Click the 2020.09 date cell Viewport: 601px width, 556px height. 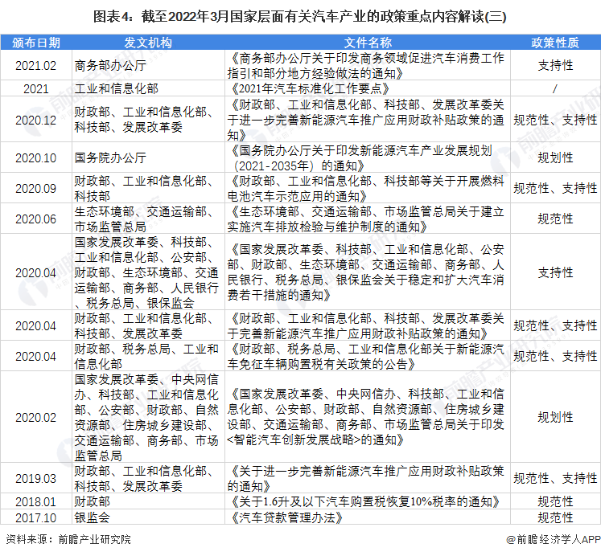(35, 188)
